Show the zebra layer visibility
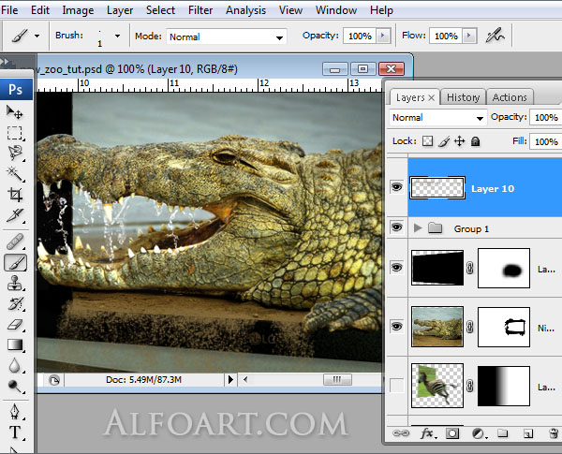The height and width of the screenshot is (454, 562). click(397, 386)
